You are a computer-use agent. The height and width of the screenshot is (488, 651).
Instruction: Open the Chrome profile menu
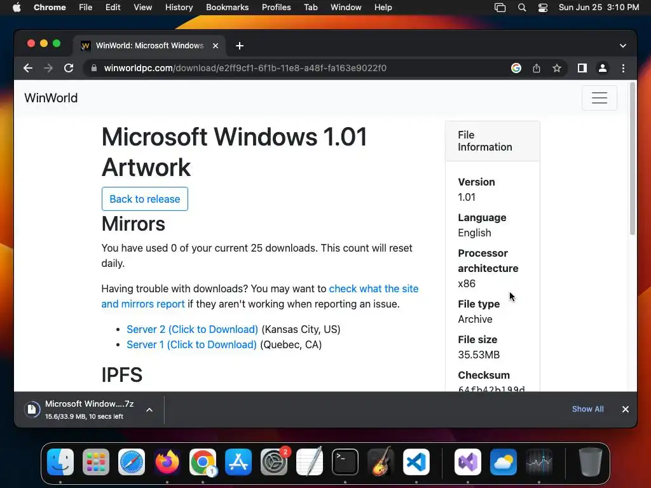[603, 68]
